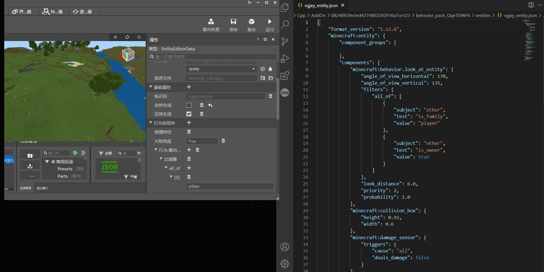
Task: Click the 'other' subject value field
Action: pos(229,186)
